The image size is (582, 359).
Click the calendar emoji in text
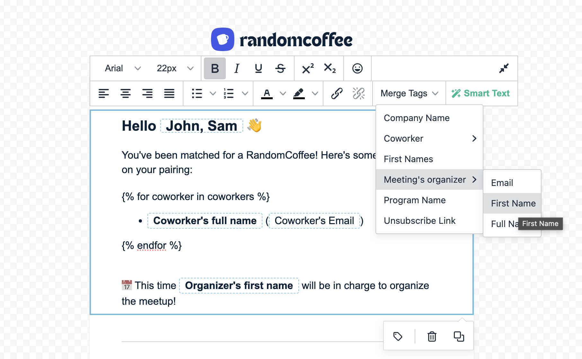127,285
